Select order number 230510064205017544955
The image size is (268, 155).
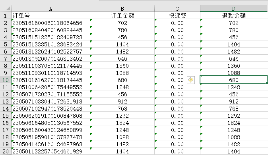point(50,87)
